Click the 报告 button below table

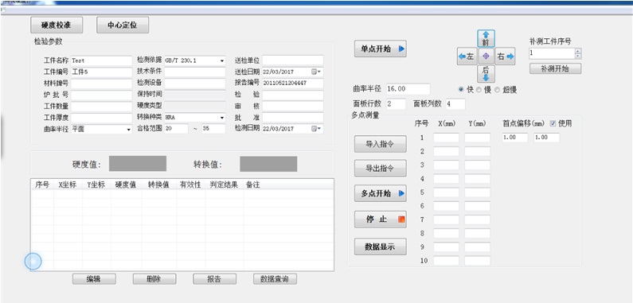click(x=215, y=279)
